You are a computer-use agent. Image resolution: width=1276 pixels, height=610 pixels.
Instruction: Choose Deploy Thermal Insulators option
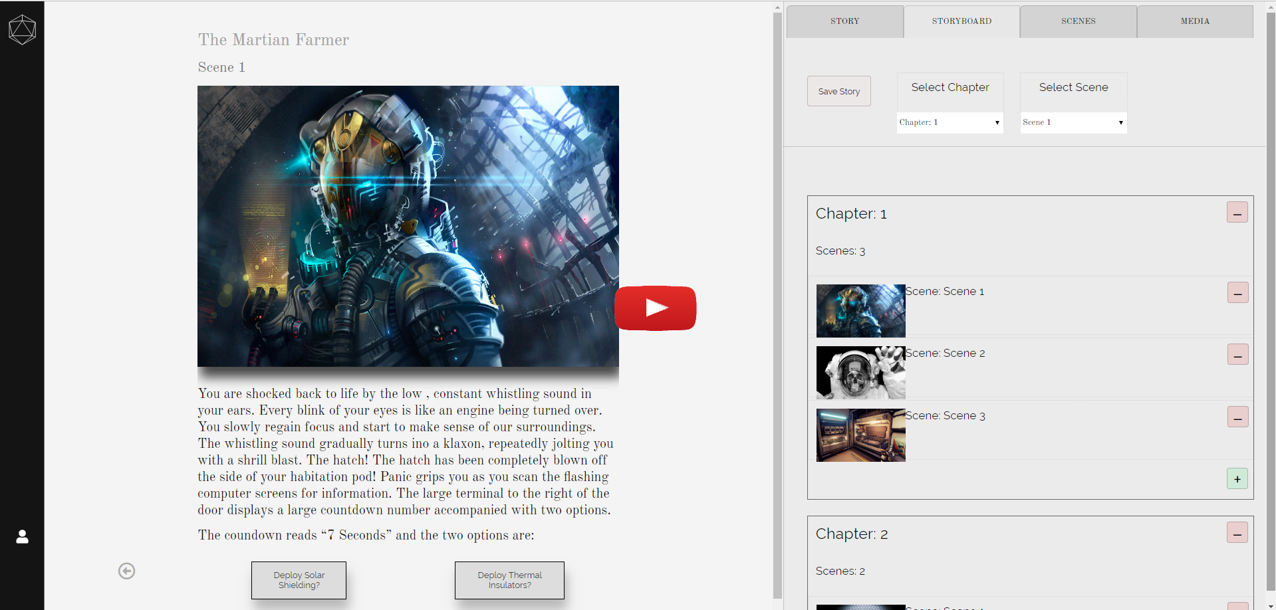(x=509, y=580)
